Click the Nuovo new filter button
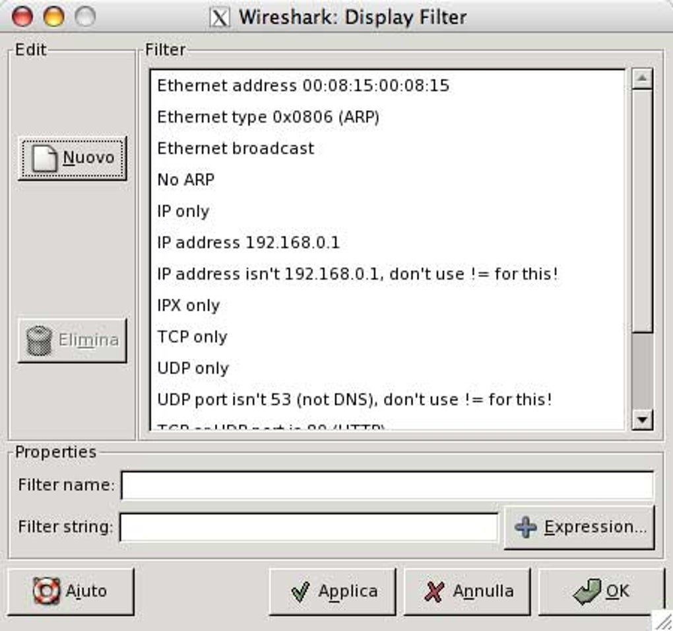The image size is (673, 631). [72, 158]
